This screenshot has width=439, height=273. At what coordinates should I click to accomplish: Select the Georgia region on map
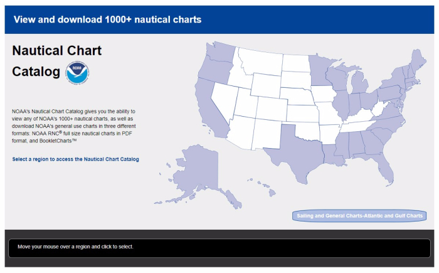tap(373, 142)
